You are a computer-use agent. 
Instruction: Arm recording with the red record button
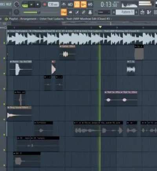click(x=45, y=5)
